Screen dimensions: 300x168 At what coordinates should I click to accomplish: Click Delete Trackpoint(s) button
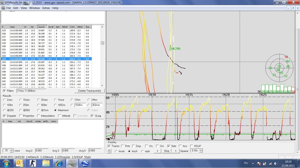(89, 91)
